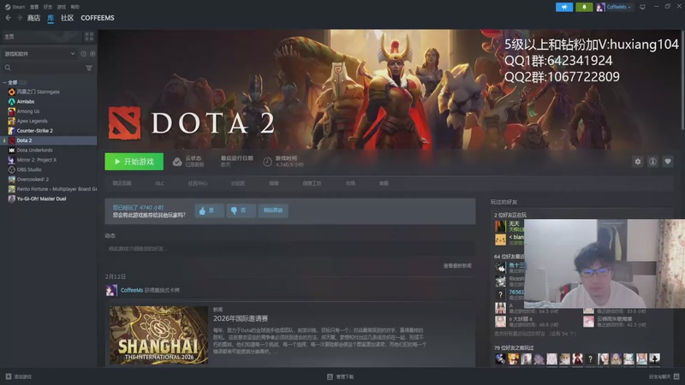Open the 管理下载 downloads manager

[x=340, y=376]
